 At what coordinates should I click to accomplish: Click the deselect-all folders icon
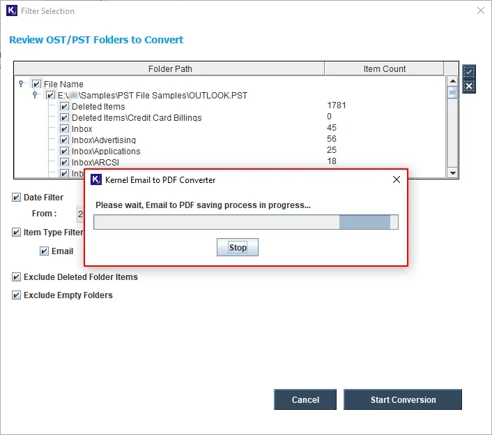tap(469, 86)
